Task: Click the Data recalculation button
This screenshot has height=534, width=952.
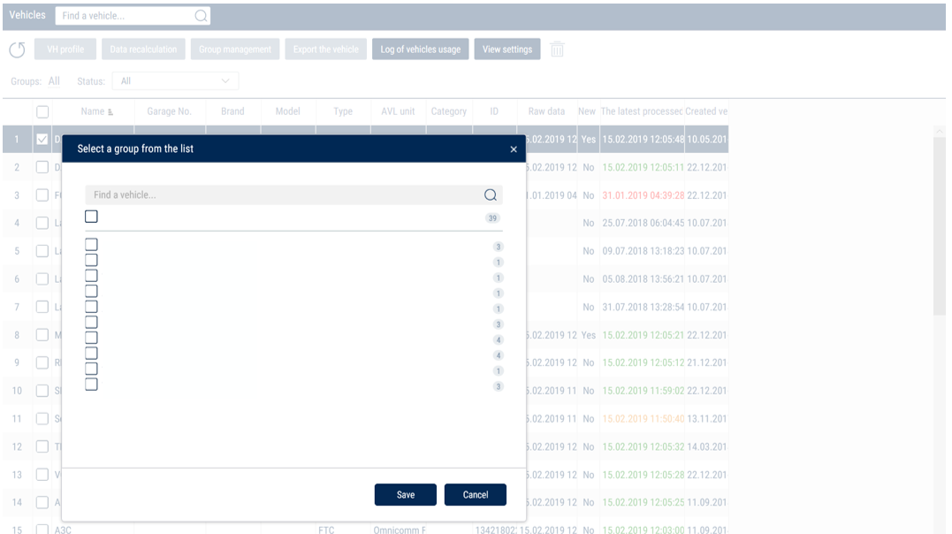Action: point(143,50)
